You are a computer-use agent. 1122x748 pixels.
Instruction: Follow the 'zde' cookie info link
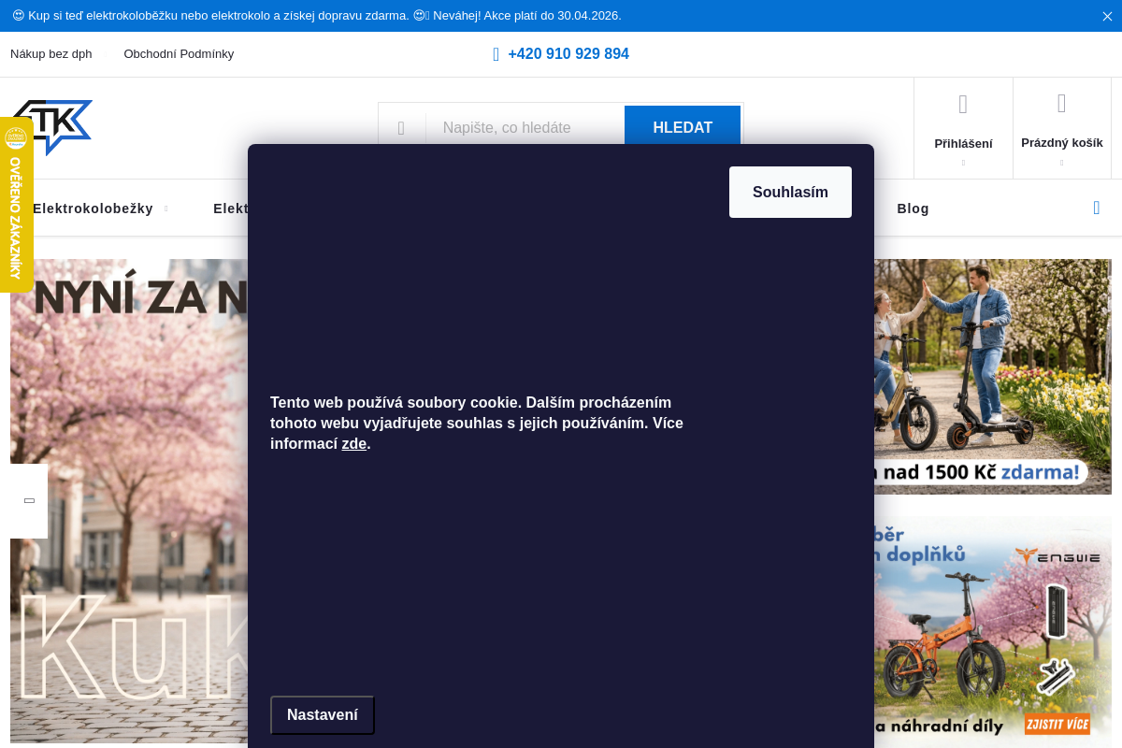pyautogui.click(x=353, y=444)
